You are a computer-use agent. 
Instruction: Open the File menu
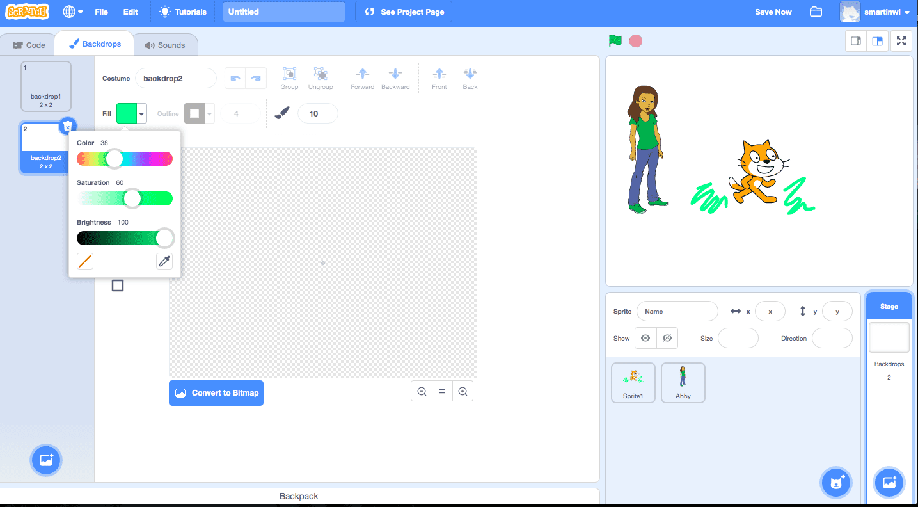tap(101, 12)
